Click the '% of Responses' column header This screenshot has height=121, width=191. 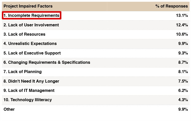[171, 6]
